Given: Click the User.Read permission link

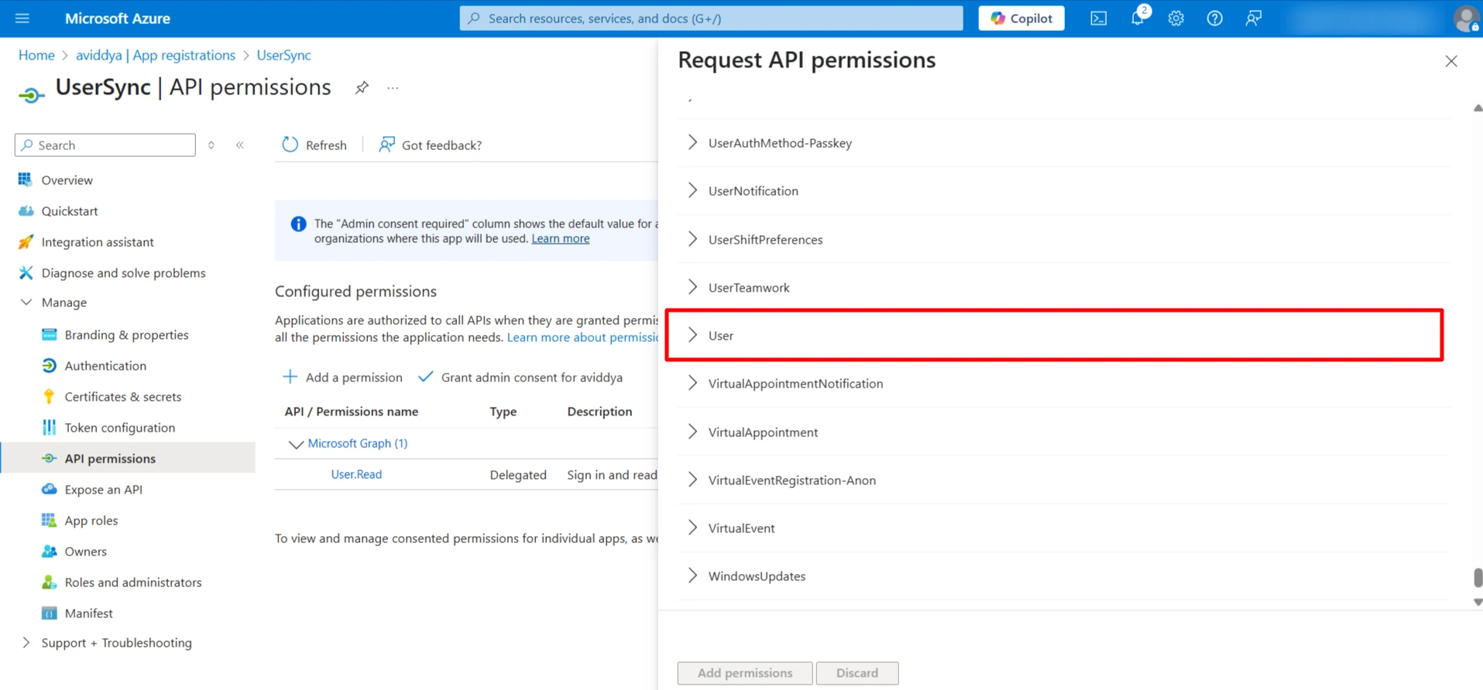Looking at the screenshot, I should tap(356, 474).
